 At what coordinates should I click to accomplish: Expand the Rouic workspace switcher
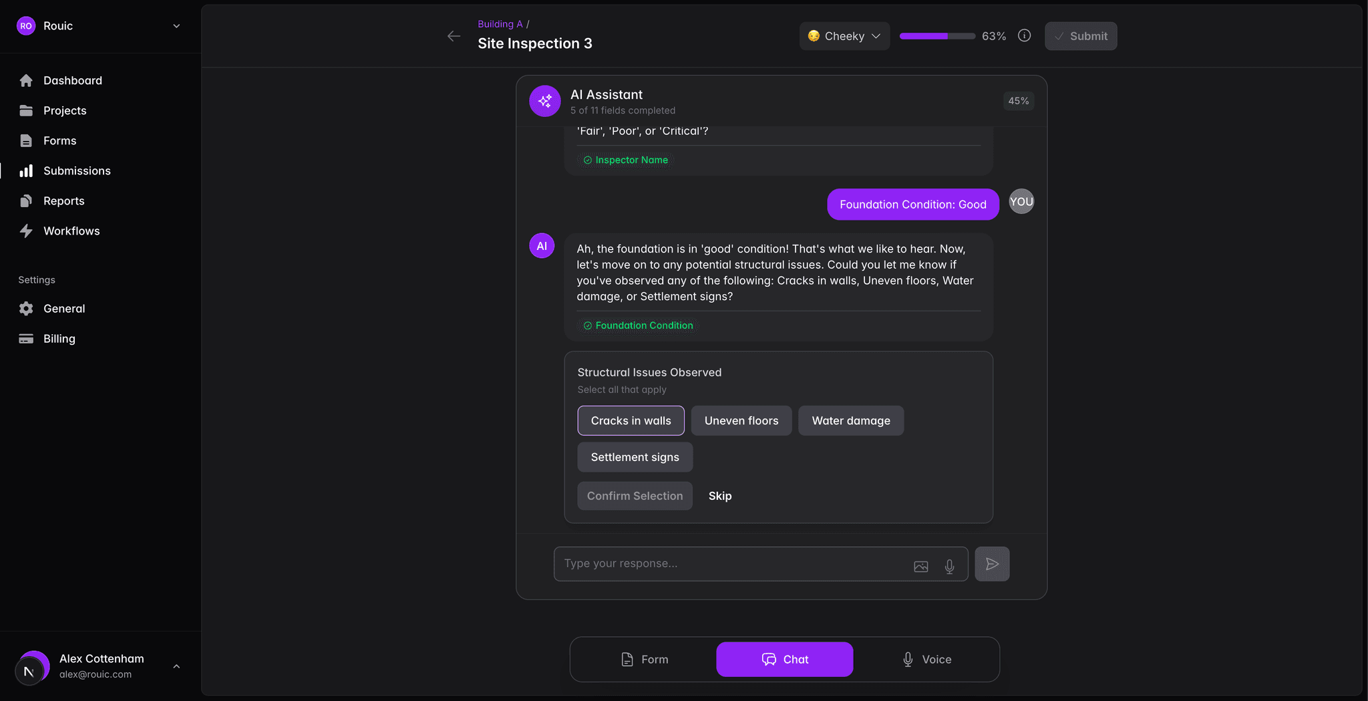[176, 25]
